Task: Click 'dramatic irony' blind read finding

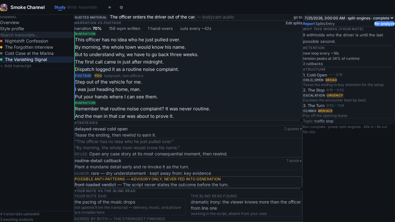Action: pos(246,205)
